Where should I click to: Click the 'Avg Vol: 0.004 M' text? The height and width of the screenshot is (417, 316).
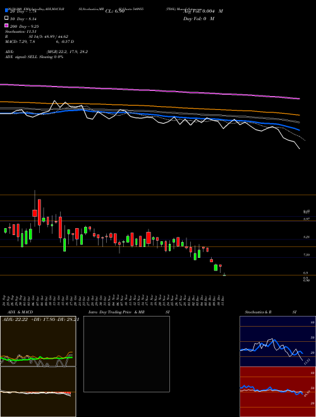203,11
